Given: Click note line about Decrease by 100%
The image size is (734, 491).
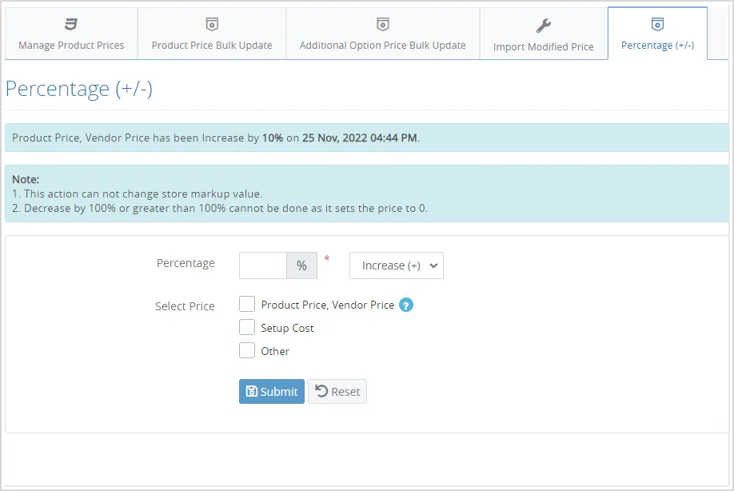Looking at the screenshot, I should pos(220,208).
